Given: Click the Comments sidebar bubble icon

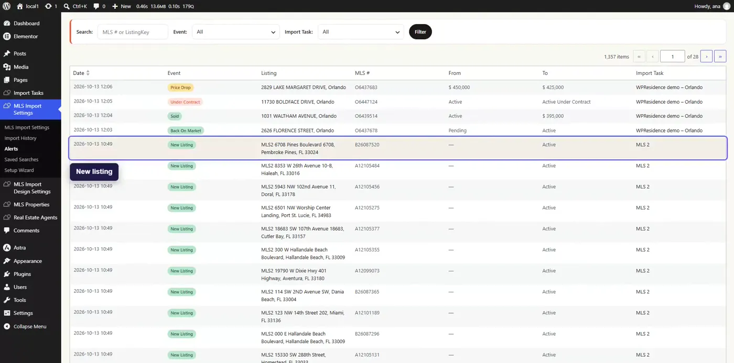Looking at the screenshot, I should coord(7,230).
